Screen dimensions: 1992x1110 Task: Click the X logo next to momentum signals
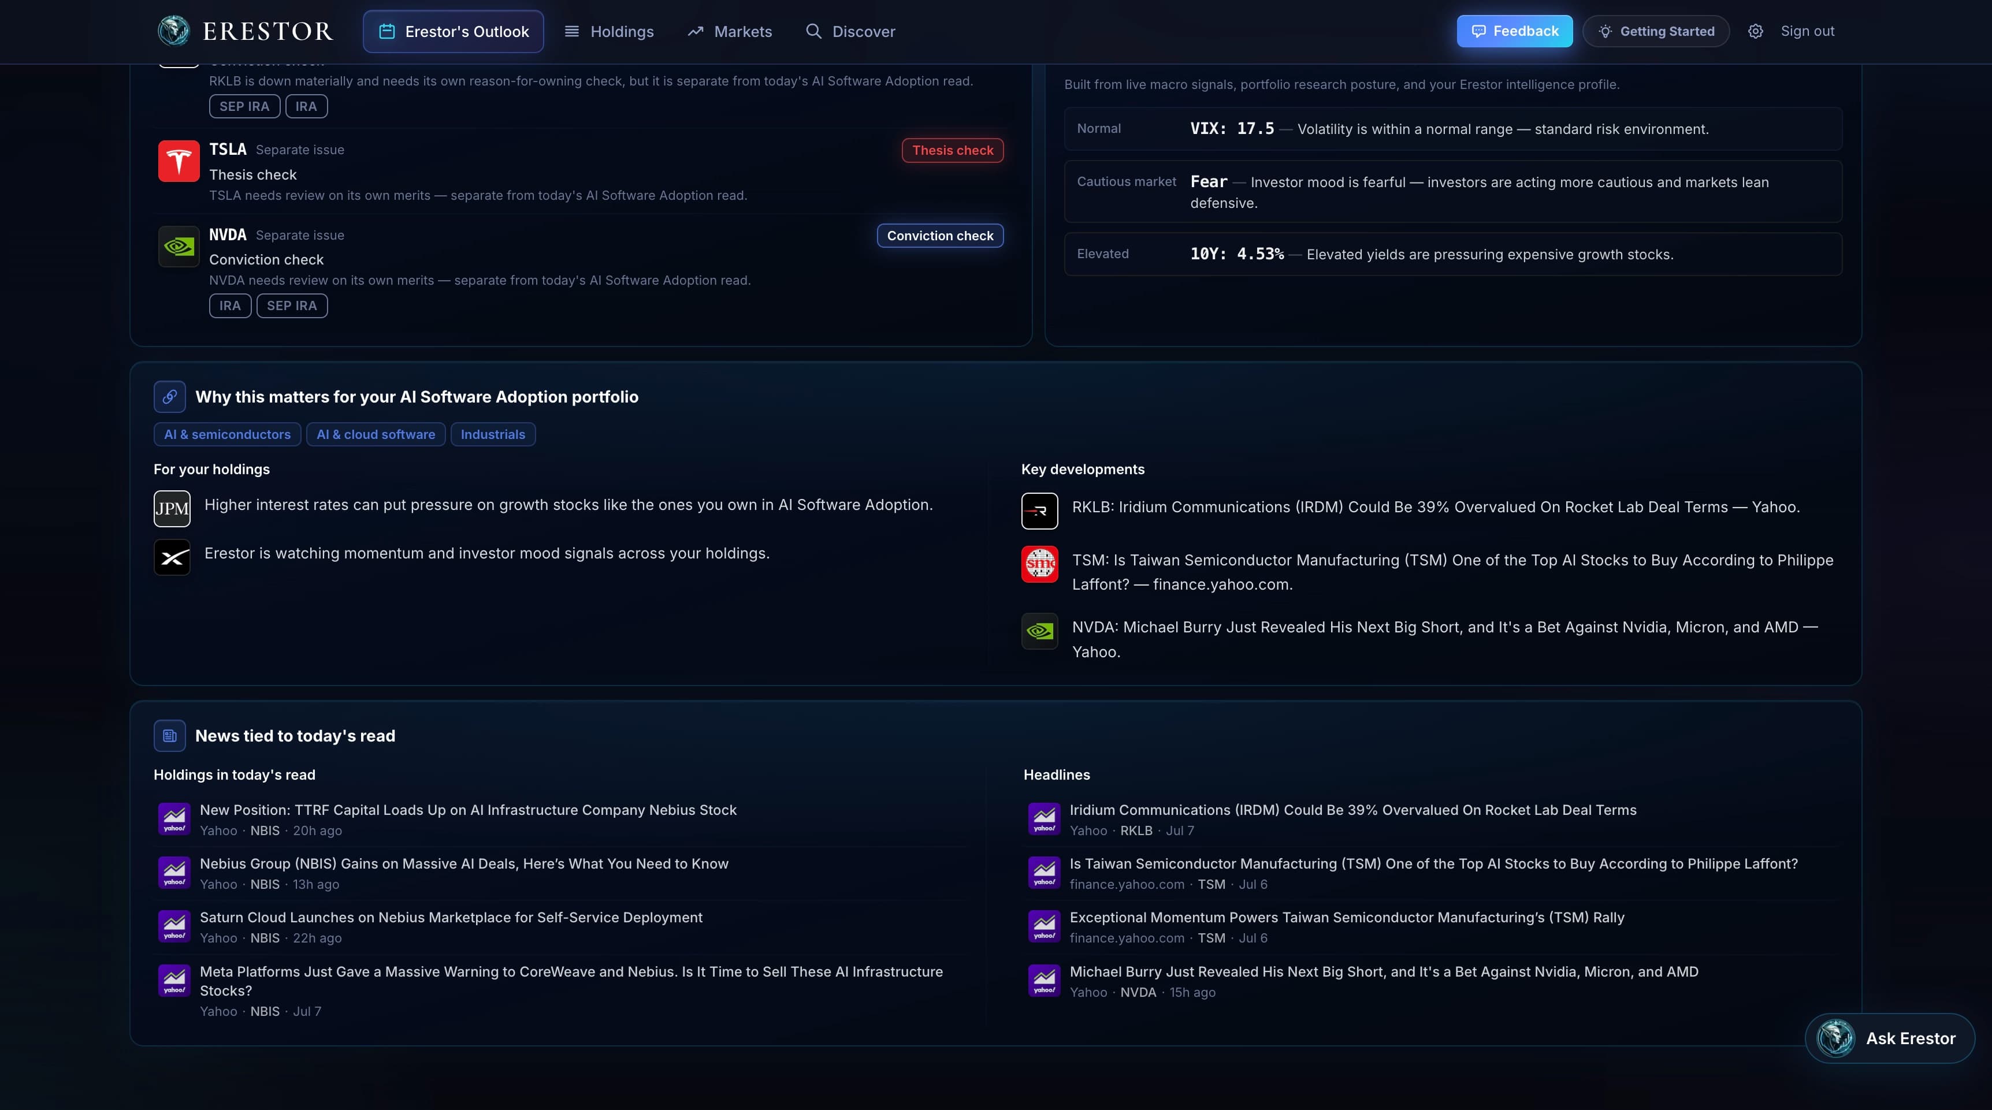(172, 557)
